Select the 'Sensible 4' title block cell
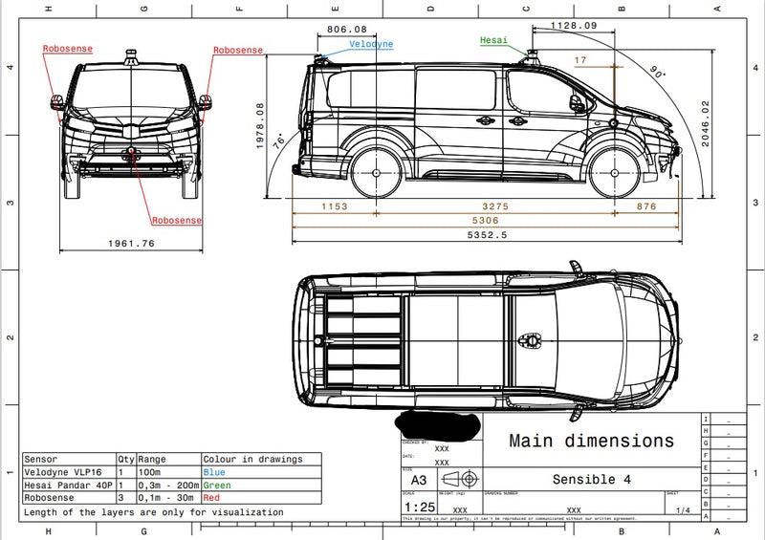Viewport: 765px width, 540px height. pyautogui.click(x=591, y=480)
